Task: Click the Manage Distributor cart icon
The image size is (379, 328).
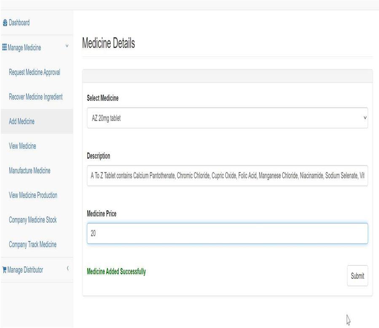Action: (4, 270)
